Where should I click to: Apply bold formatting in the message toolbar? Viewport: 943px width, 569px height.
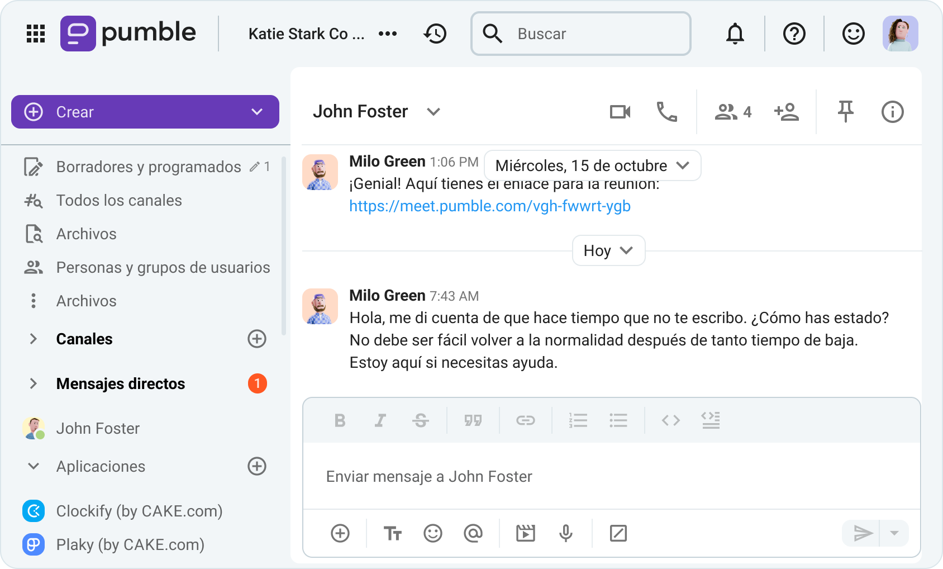340,420
